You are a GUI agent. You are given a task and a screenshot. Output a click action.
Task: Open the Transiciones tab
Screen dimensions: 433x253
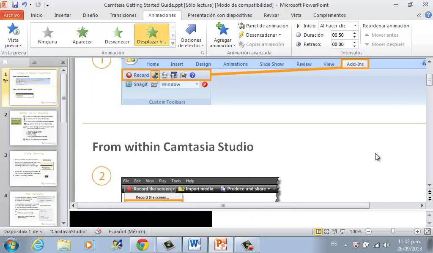pos(123,15)
